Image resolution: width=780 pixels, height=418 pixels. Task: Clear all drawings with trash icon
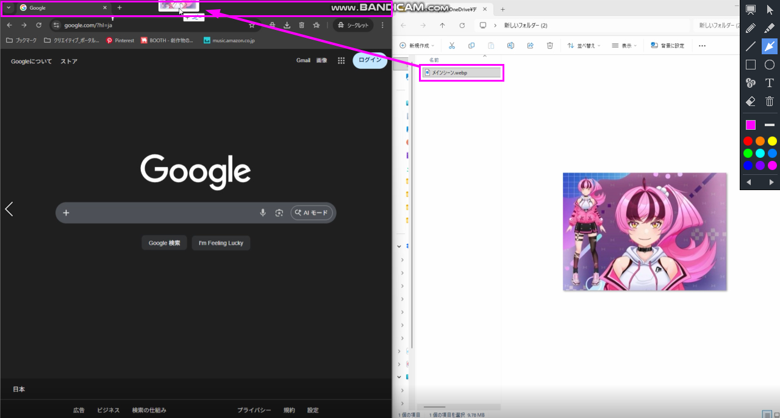click(770, 101)
